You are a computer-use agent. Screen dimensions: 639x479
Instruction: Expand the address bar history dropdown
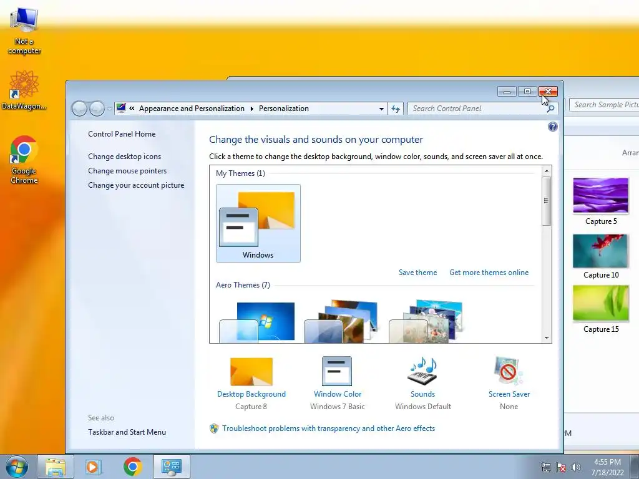pyautogui.click(x=381, y=109)
